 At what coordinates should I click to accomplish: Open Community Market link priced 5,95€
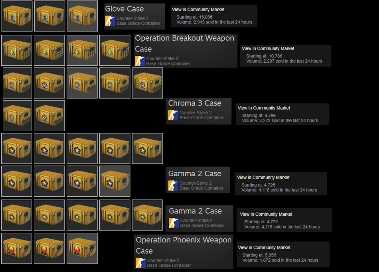(x=264, y=248)
